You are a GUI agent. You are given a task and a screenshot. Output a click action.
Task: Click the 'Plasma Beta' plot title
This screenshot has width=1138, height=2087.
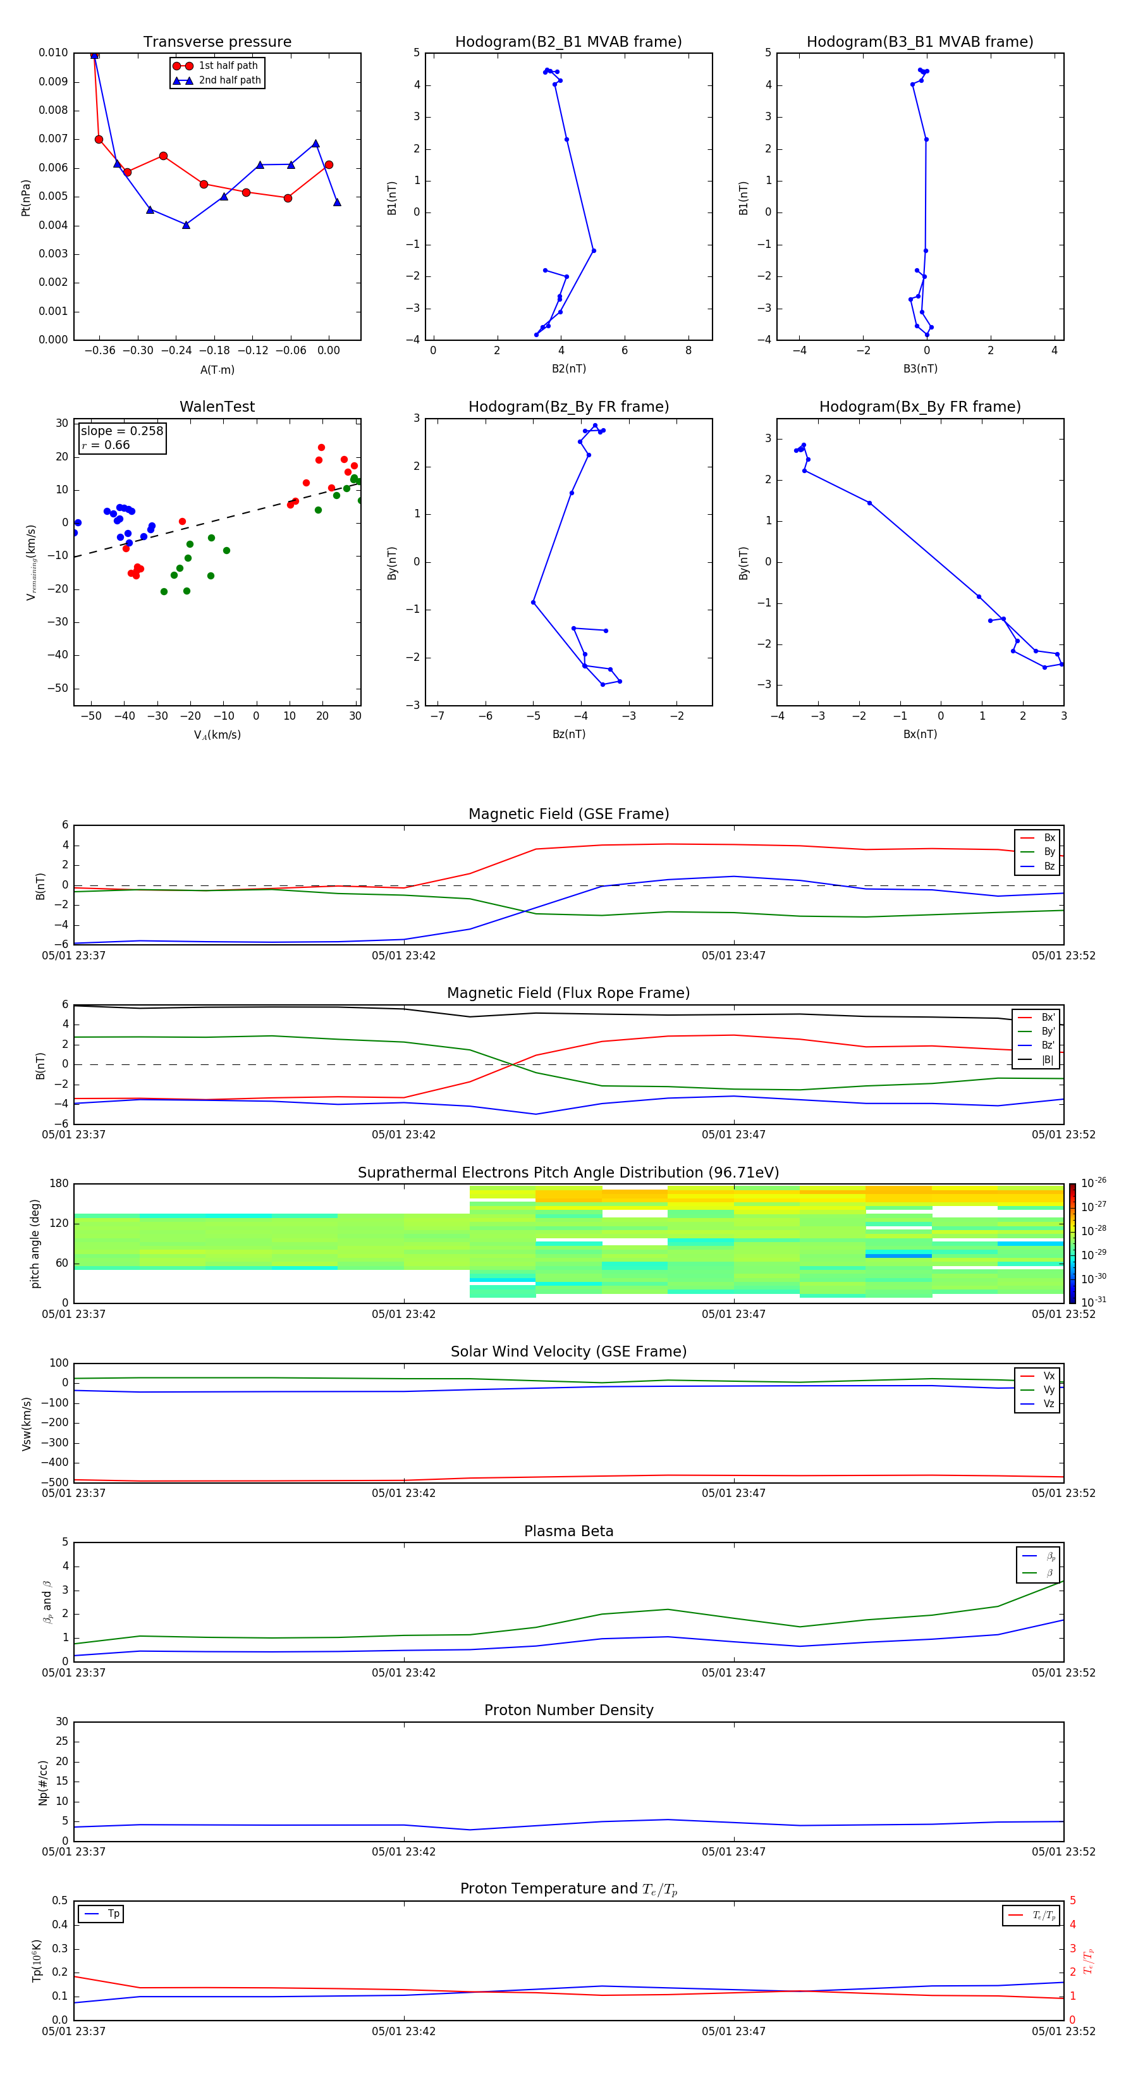pos(568,1531)
